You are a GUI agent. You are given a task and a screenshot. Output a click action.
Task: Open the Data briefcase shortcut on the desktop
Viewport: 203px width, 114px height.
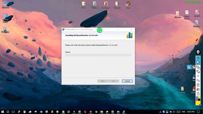pyautogui.click(x=128, y=5)
